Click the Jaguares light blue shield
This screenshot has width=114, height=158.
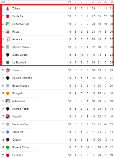8,132
